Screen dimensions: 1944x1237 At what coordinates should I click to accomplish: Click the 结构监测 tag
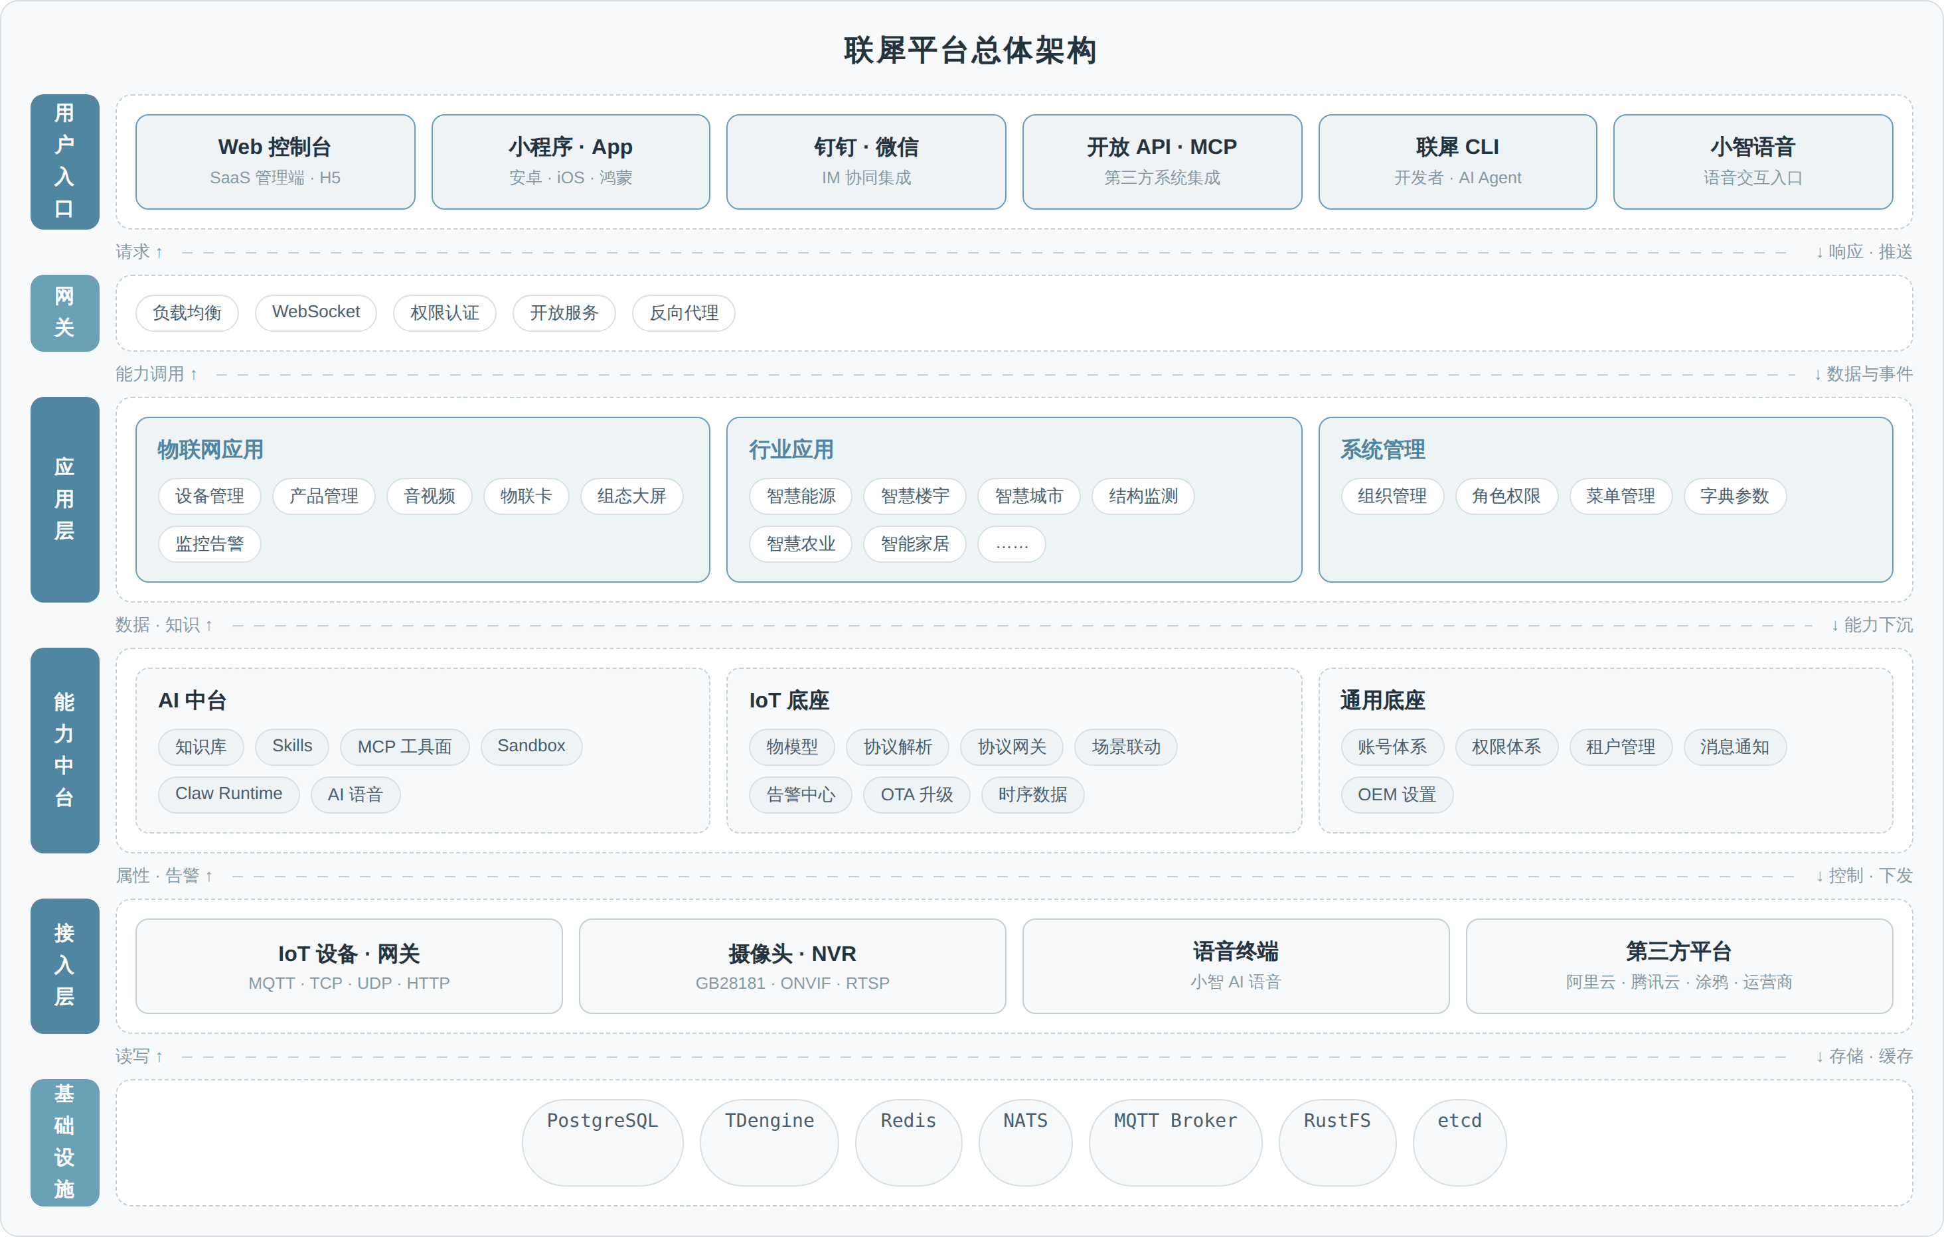pyautogui.click(x=1143, y=496)
